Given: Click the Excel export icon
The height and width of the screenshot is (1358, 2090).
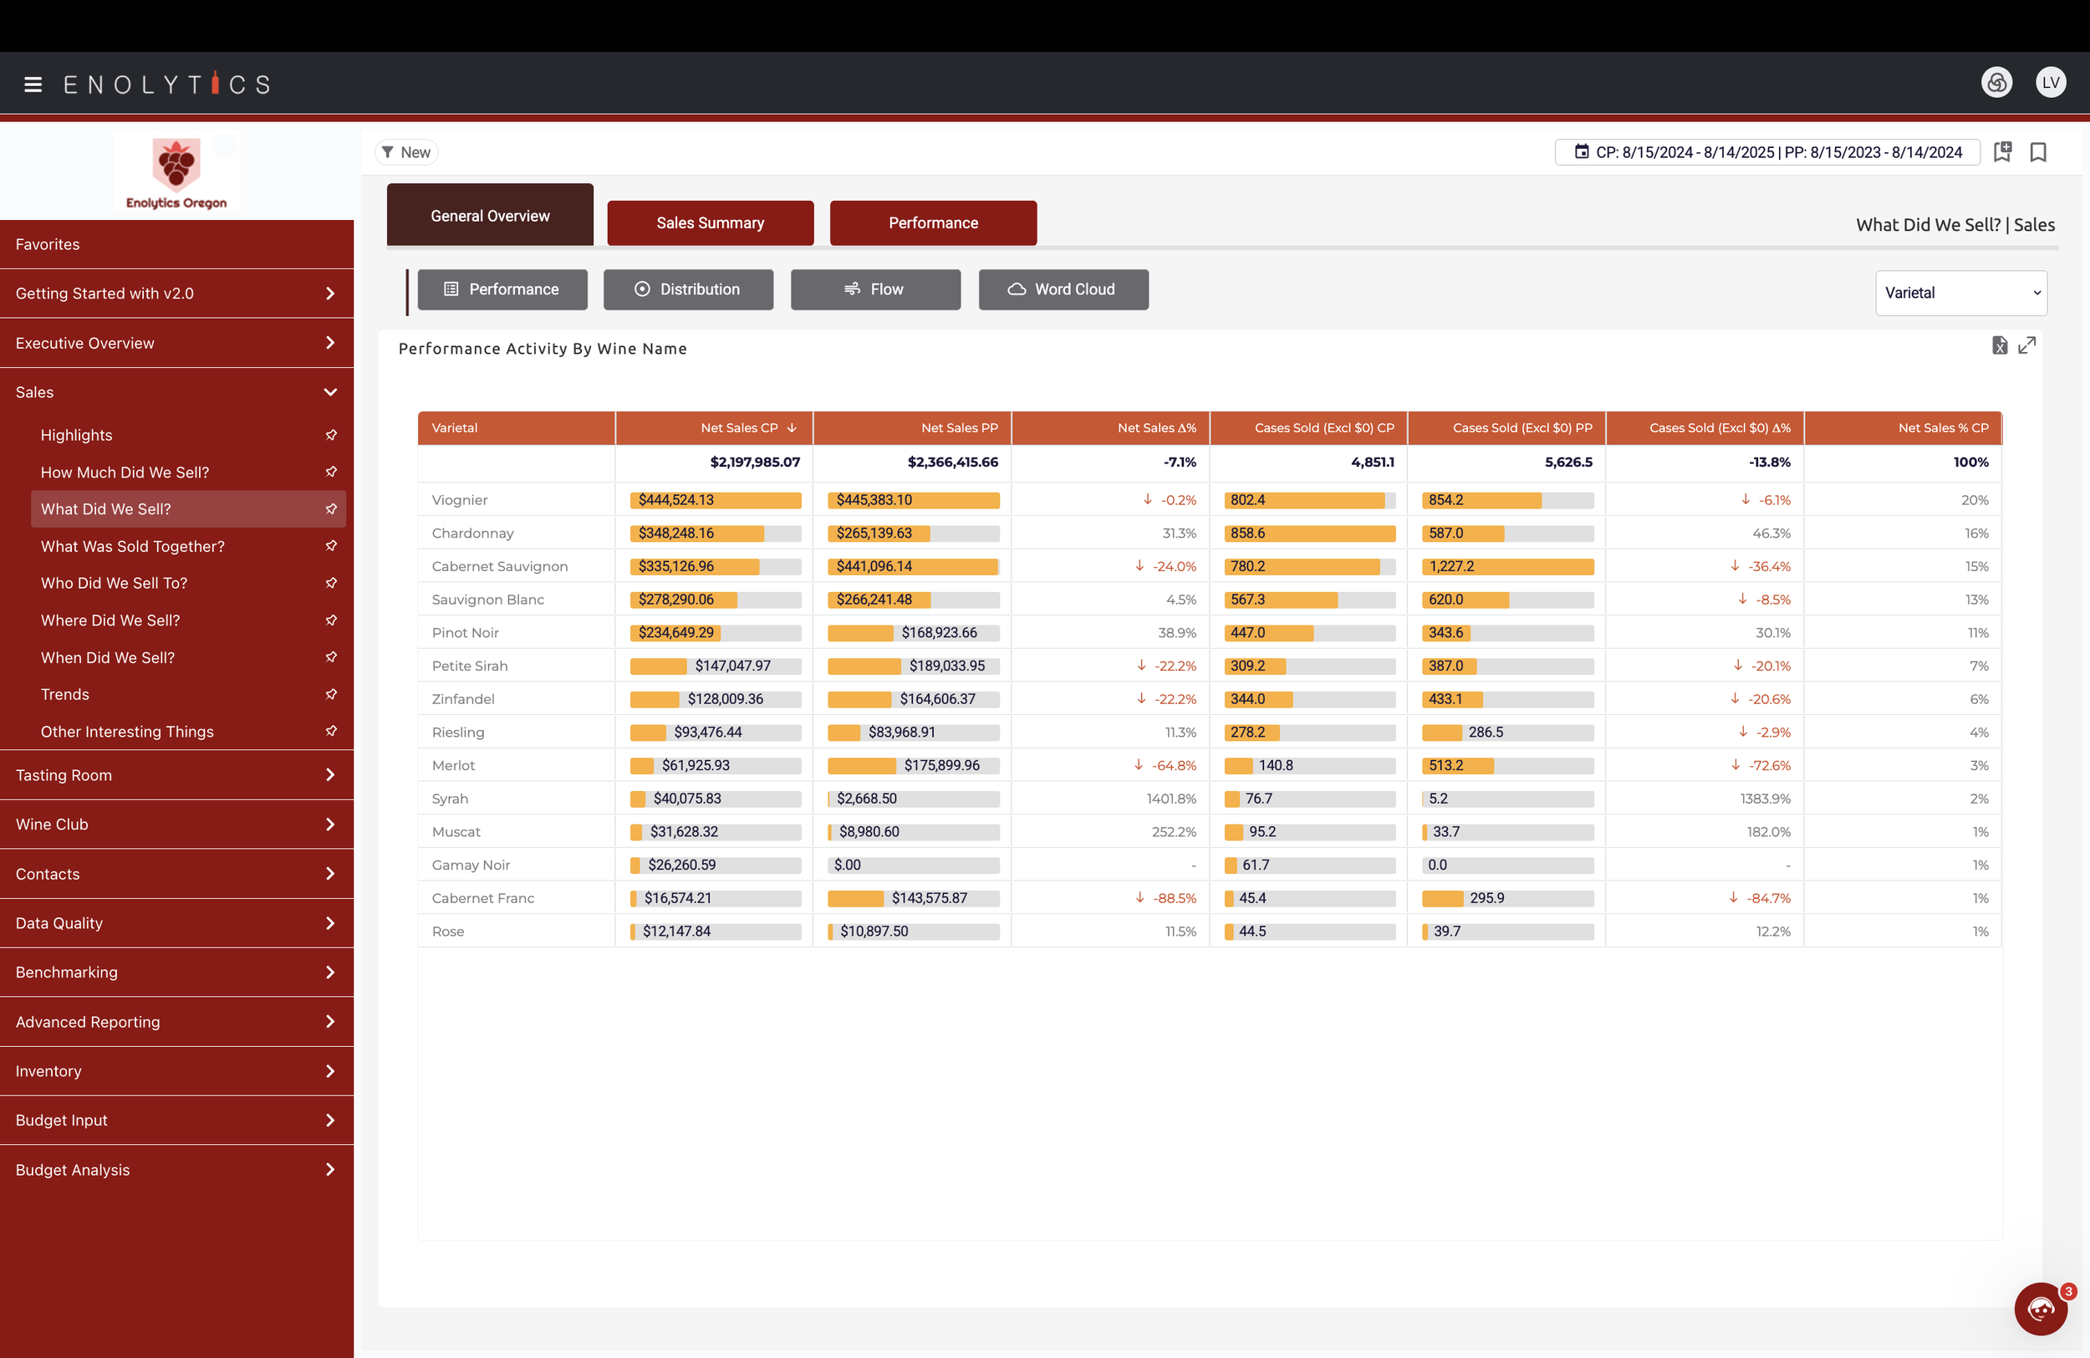Looking at the screenshot, I should [x=2000, y=345].
